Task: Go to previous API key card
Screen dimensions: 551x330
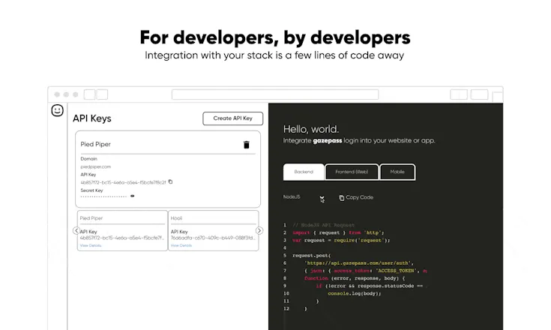Action: (76, 230)
